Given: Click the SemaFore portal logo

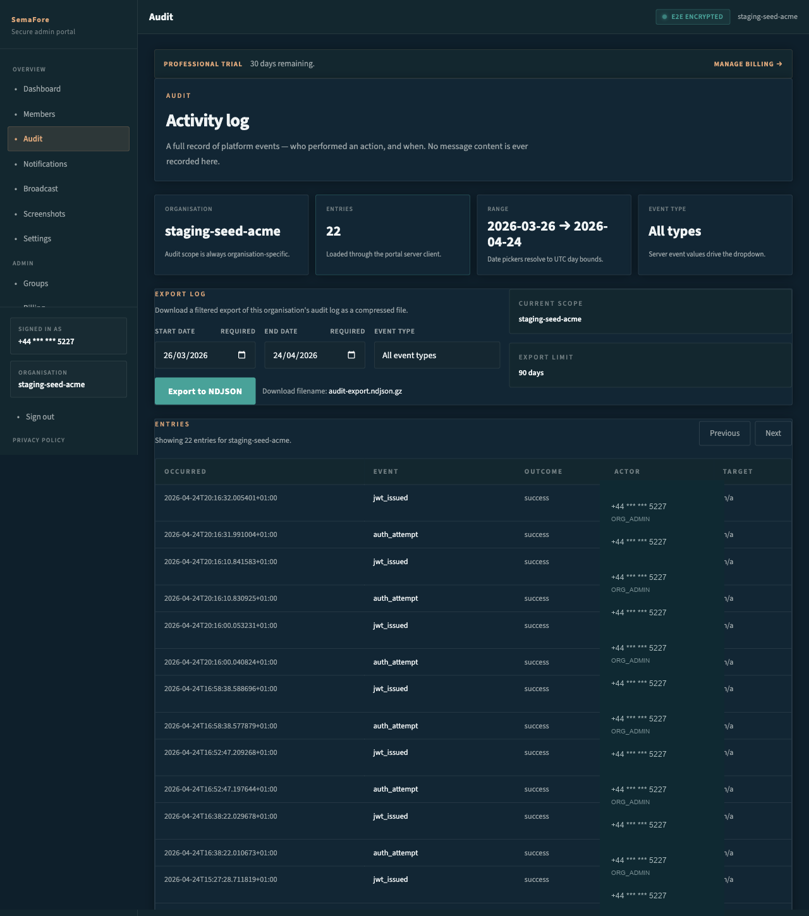Looking at the screenshot, I should (30, 20).
